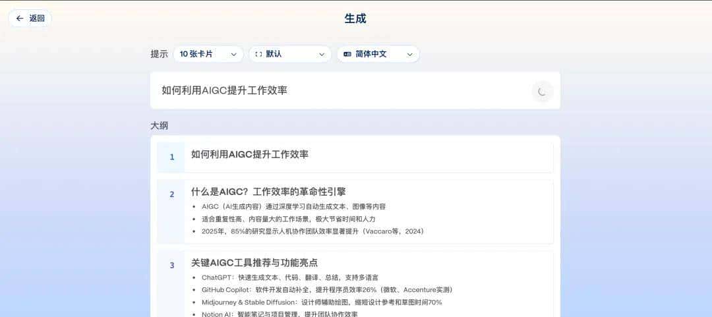This screenshot has width=712, height=317.
Task: Click the ChatGPT bullet line
Action: pos(290,277)
